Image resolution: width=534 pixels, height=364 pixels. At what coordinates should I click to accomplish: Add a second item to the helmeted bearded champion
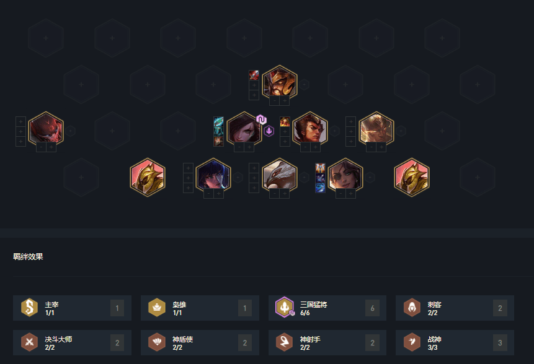(x=254, y=85)
